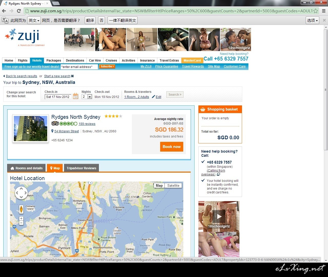The image size is (328, 277).
Task: Click the TripAdvisor owl rating icon
Action: pyautogui.click(x=55, y=124)
